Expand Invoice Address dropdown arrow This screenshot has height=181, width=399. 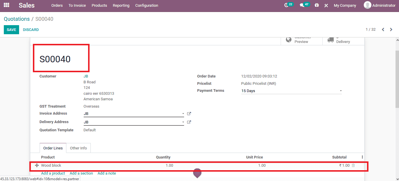point(183,114)
